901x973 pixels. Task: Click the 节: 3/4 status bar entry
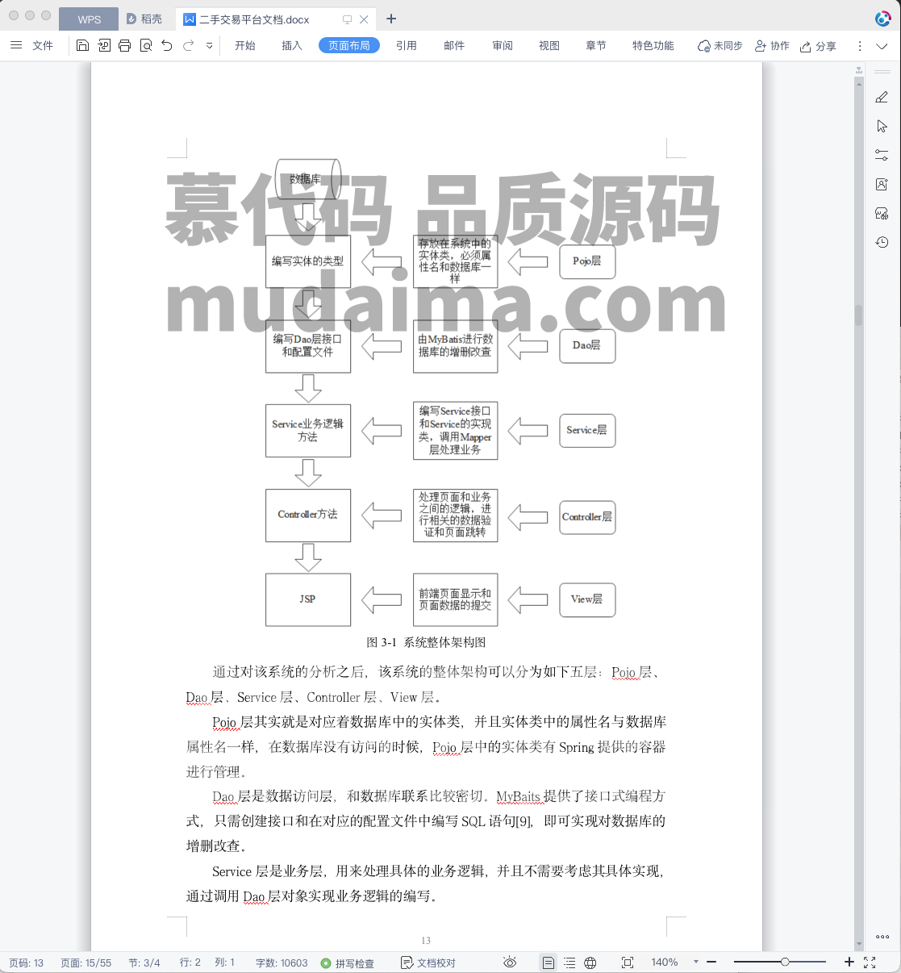[x=144, y=963]
